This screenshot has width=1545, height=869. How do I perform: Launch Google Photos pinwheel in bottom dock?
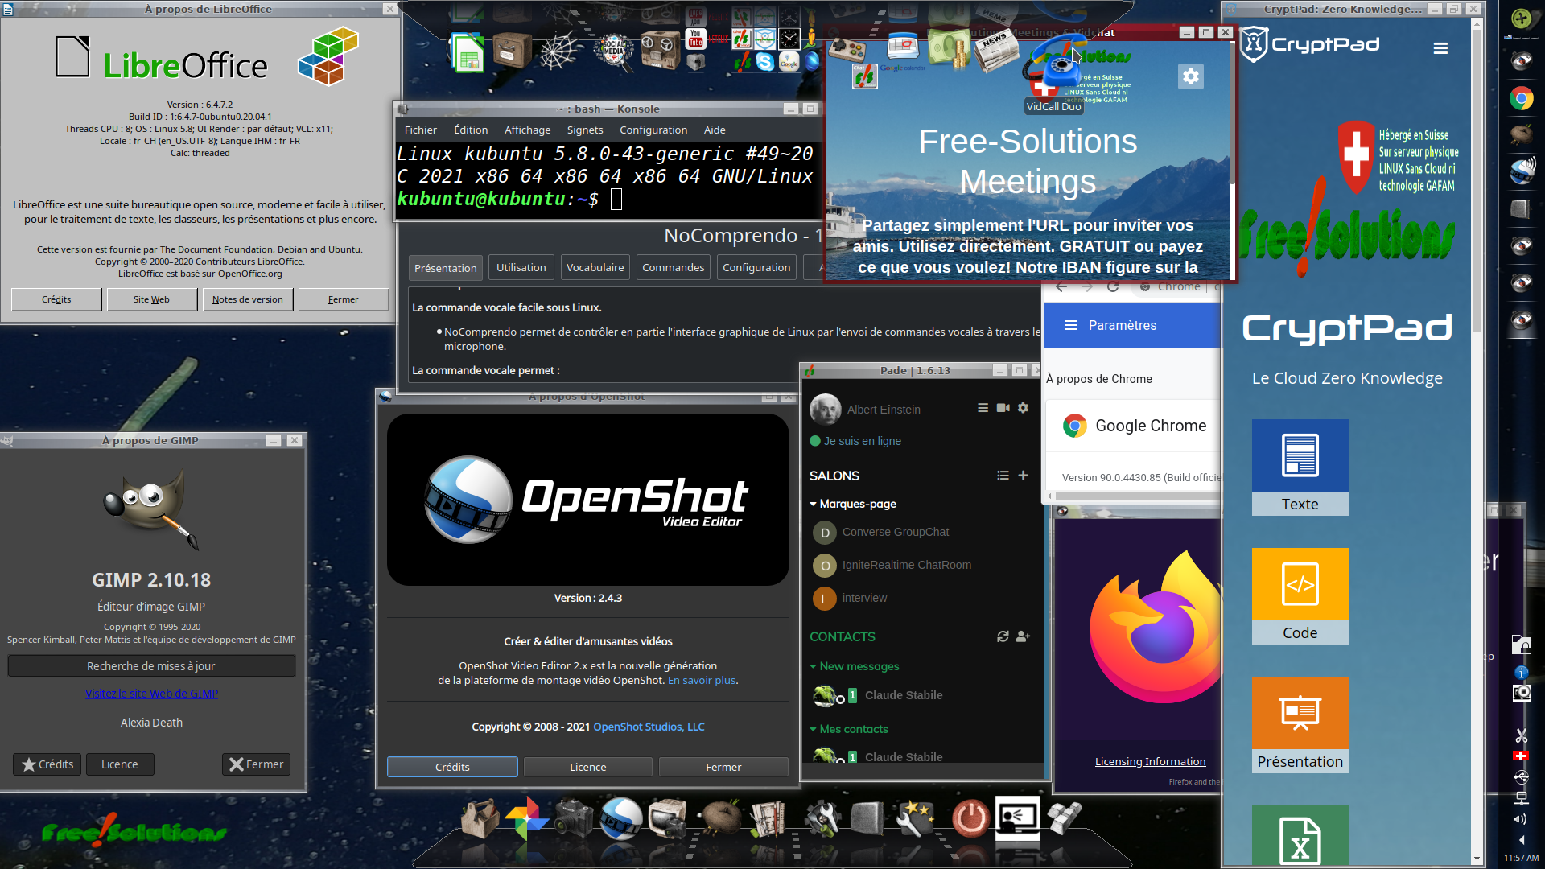pos(527,818)
